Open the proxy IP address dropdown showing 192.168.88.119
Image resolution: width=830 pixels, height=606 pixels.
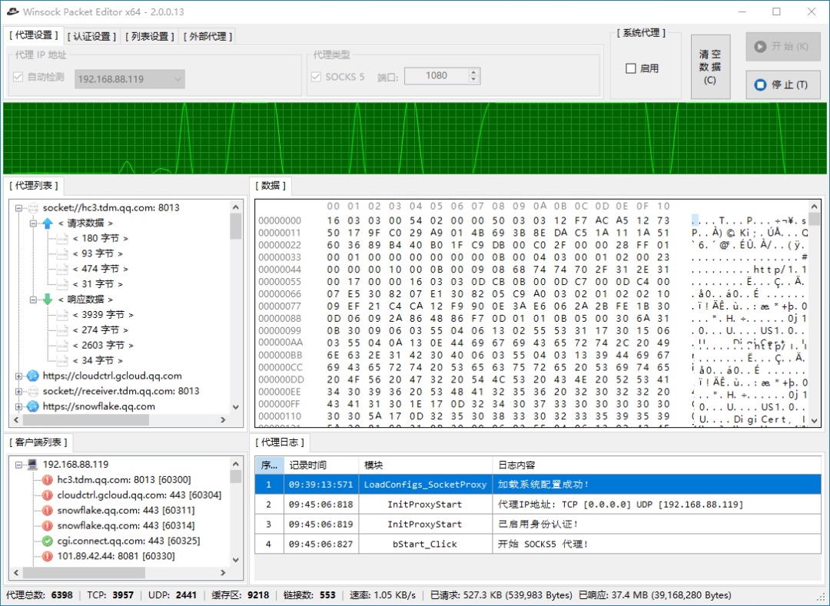(178, 79)
